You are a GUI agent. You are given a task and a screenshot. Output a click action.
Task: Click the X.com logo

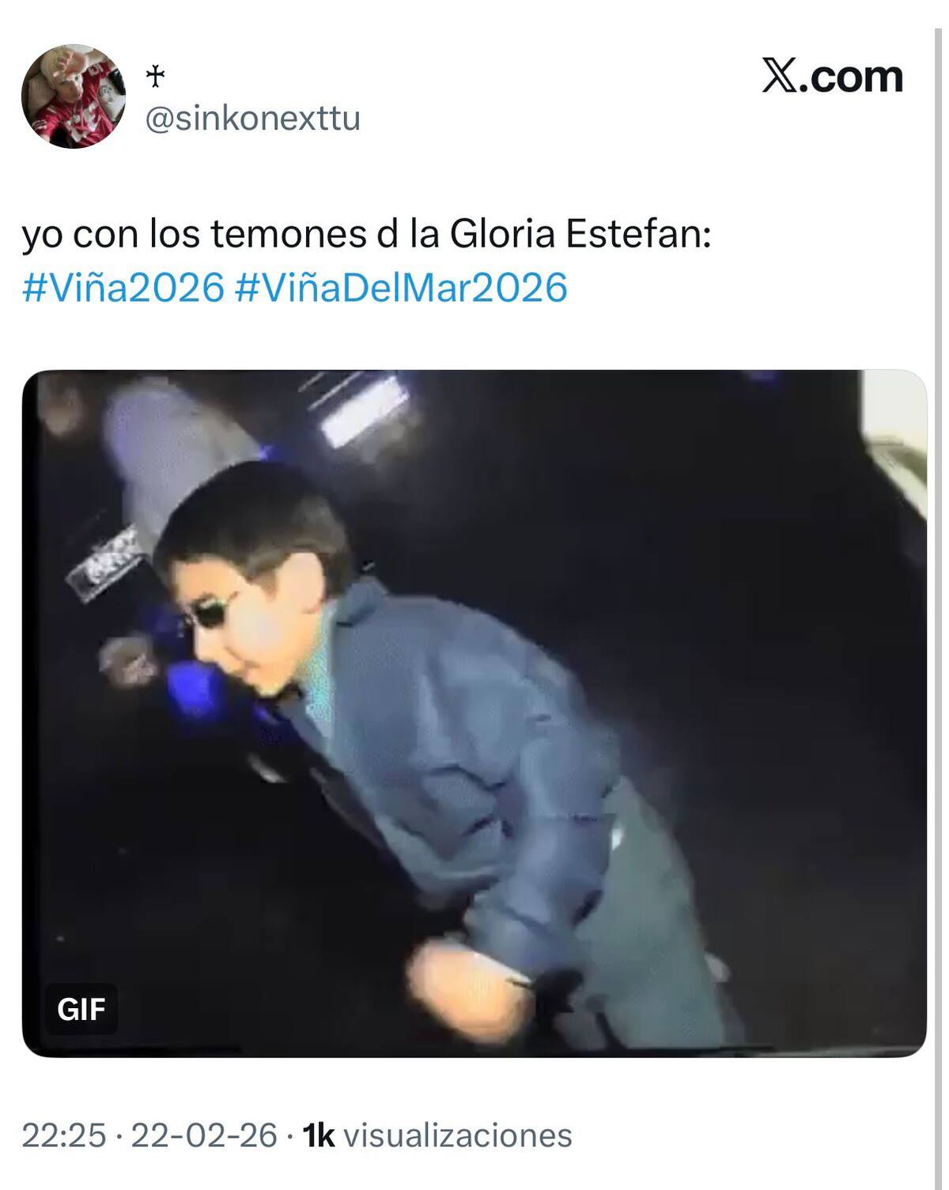(x=832, y=77)
